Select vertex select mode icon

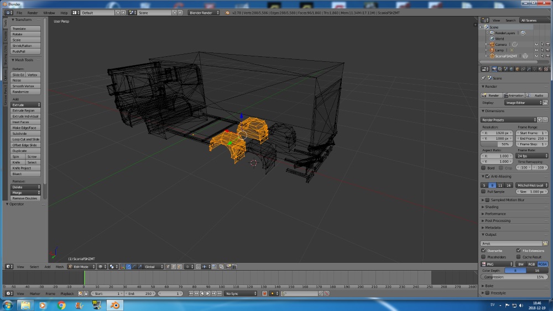(x=168, y=267)
